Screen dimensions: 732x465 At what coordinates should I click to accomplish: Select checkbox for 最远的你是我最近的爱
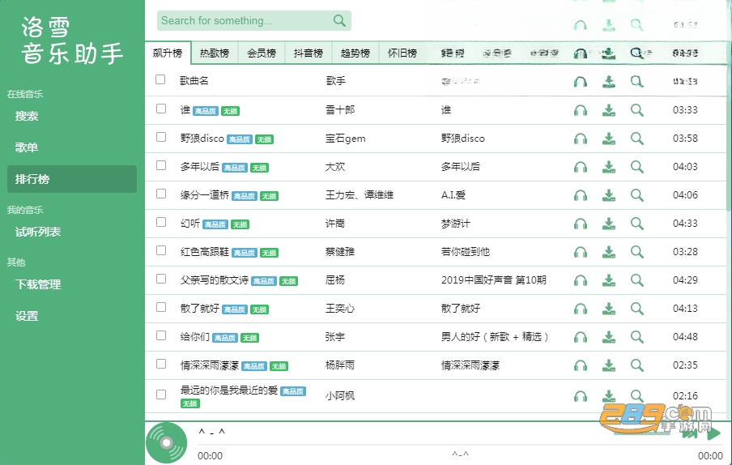161,395
